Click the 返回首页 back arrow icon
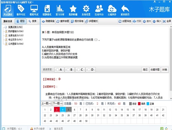 tap(125, 10)
